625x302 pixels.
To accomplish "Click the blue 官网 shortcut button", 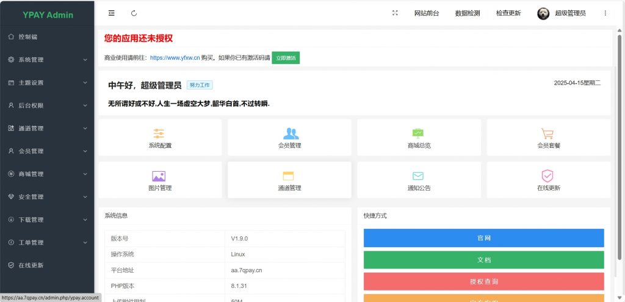I will click(x=483, y=238).
